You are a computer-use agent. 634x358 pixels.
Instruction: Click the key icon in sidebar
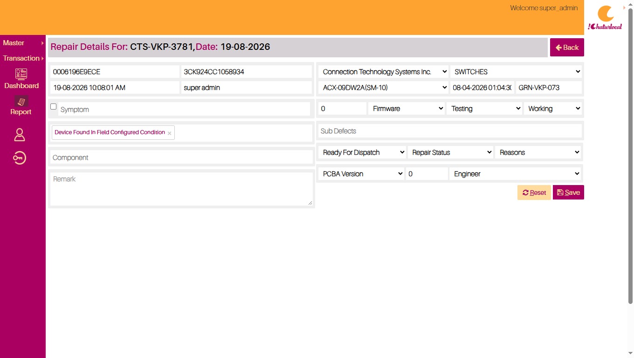click(20, 158)
